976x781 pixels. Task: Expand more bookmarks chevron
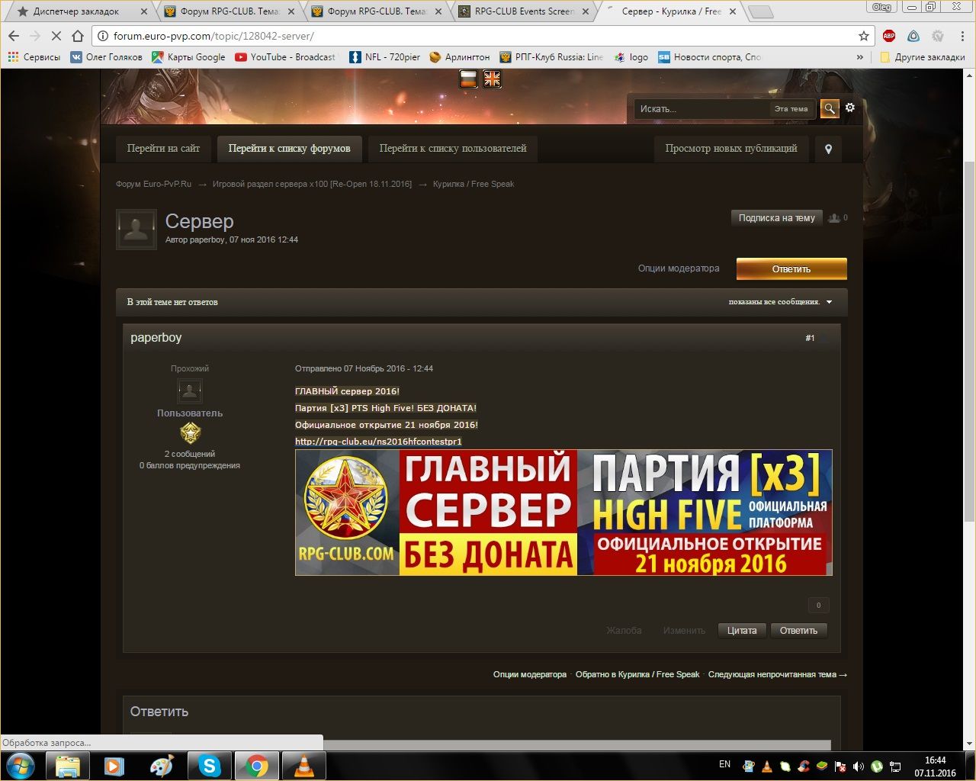click(860, 57)
